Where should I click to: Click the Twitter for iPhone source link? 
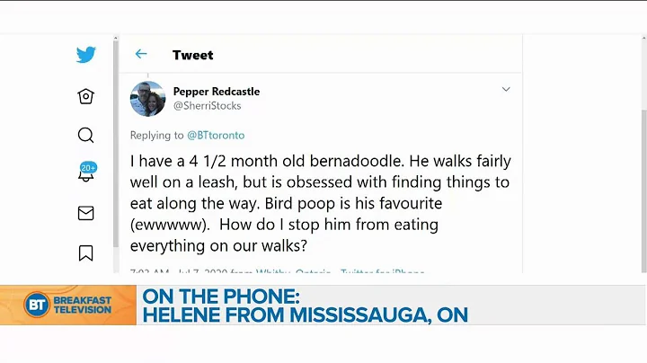coord(386,270)
